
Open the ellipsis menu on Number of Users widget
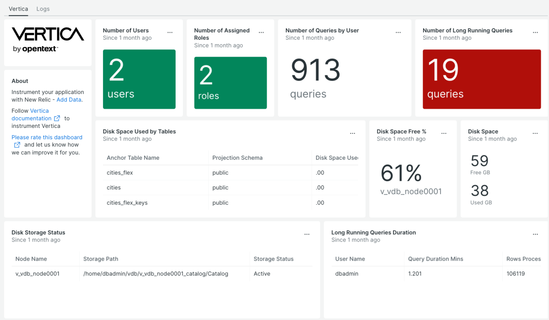click(x=170, y=32)
